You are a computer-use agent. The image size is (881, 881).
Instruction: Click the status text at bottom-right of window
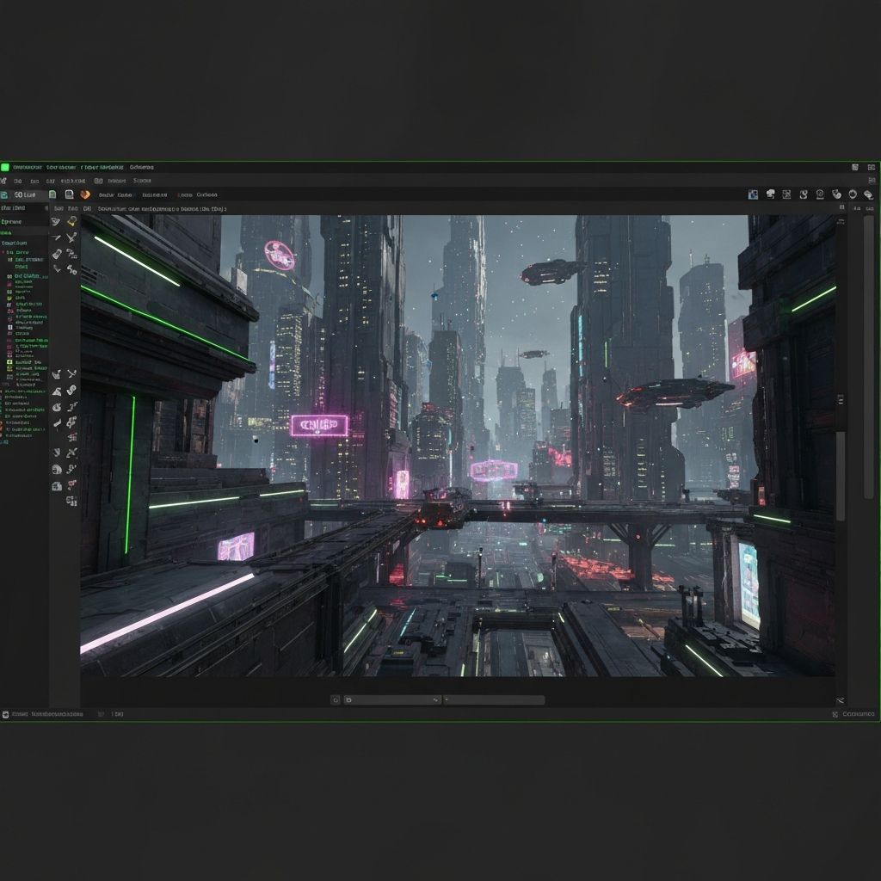click(858, 714)
